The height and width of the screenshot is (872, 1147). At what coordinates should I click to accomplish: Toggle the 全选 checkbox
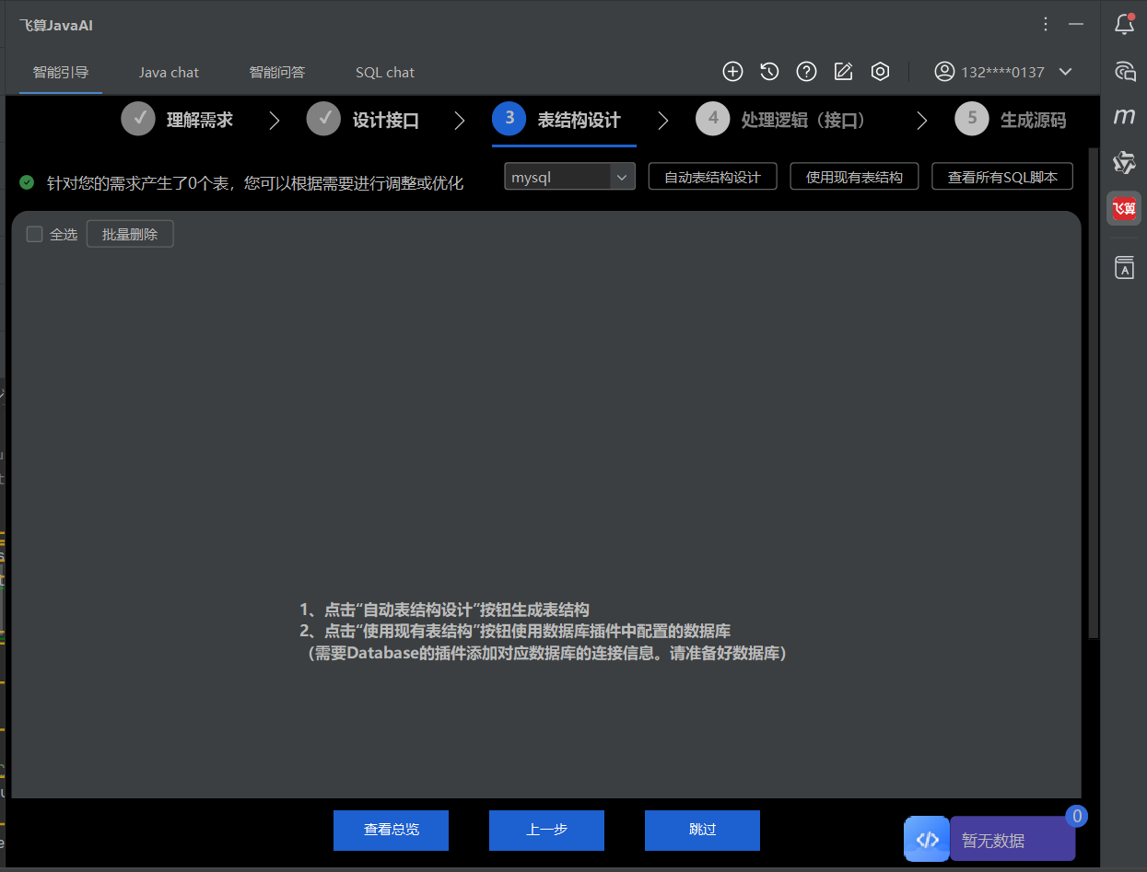click(35, 234)
